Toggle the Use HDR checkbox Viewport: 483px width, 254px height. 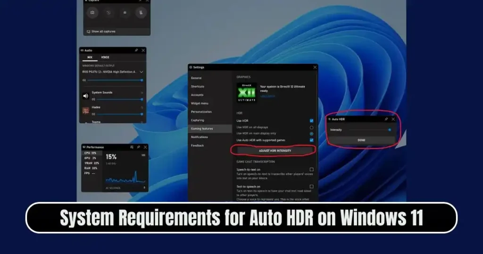[311, 121]
